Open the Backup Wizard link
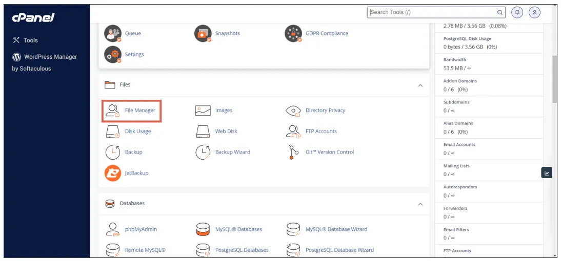Image resolution: width=561 pixels, height=261 pixels. (x=233, y=152)
